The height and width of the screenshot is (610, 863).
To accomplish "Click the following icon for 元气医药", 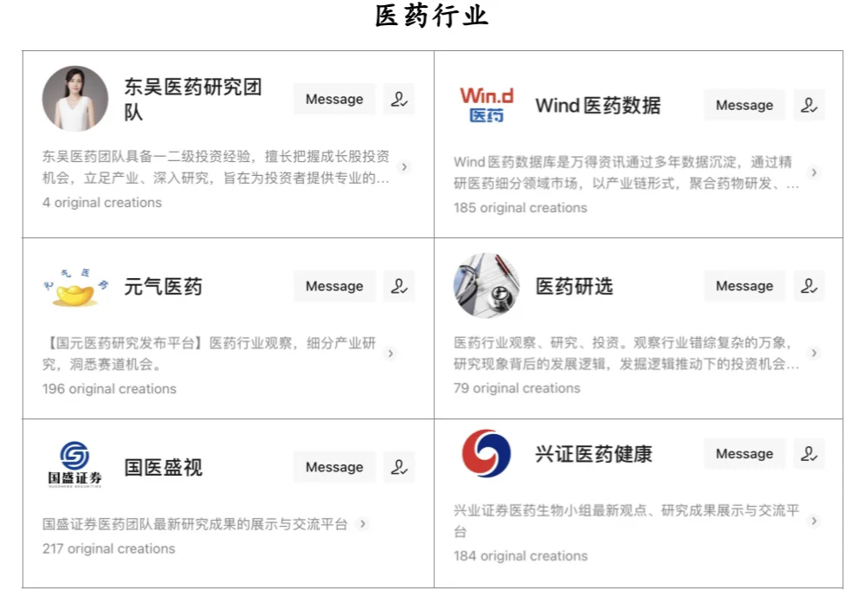I will [x=399, y=286].
